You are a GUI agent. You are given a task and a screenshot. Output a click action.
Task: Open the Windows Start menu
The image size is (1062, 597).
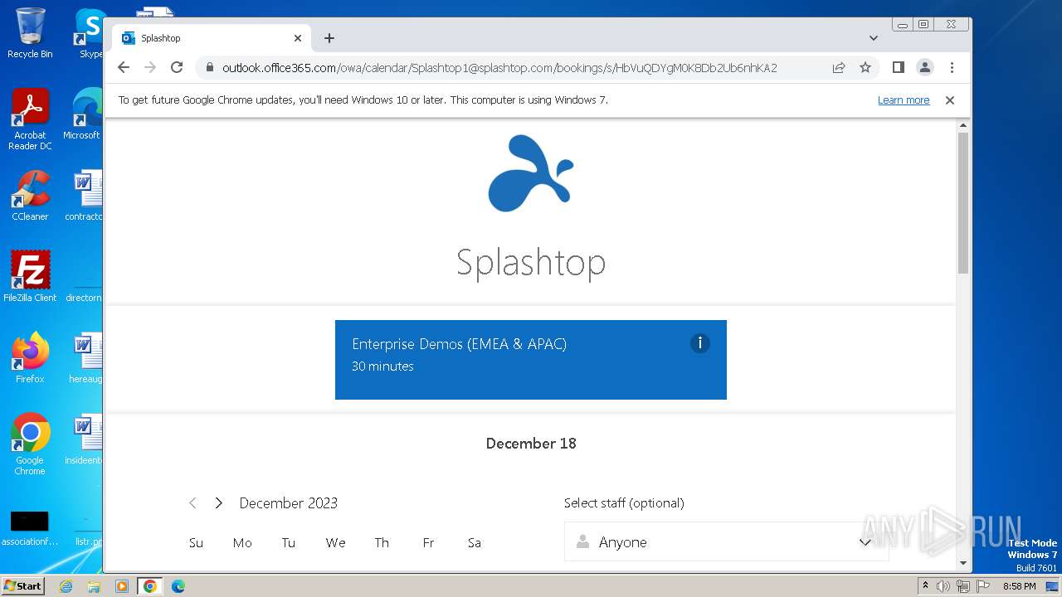[x=22, y=585]
